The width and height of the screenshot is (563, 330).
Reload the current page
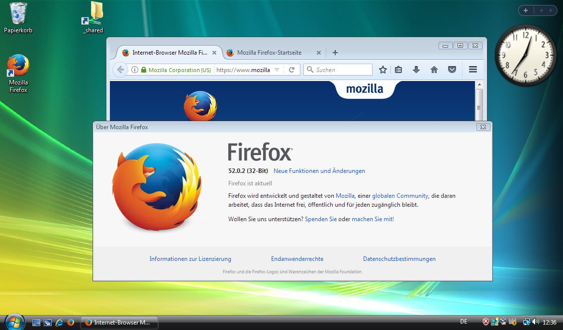coord(291,70)
